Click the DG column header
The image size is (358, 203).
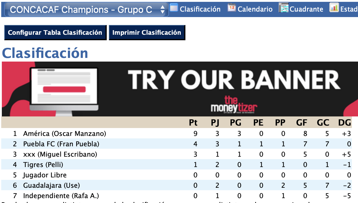tap(345, 123)
